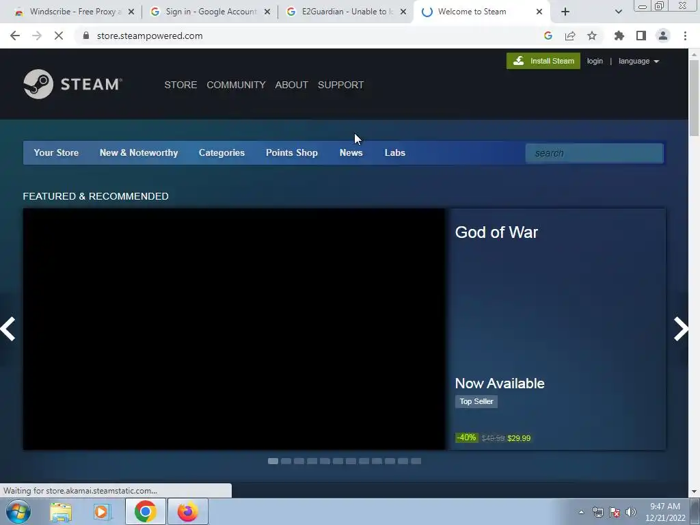Open Action Center flag tray icon
This screenshot has height=525, width=700.
coord(615,512)
